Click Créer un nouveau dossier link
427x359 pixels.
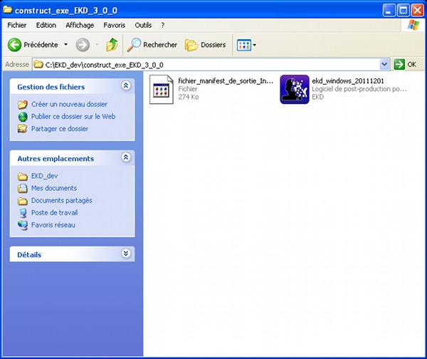pyautogui.click(x=69, y=104)
